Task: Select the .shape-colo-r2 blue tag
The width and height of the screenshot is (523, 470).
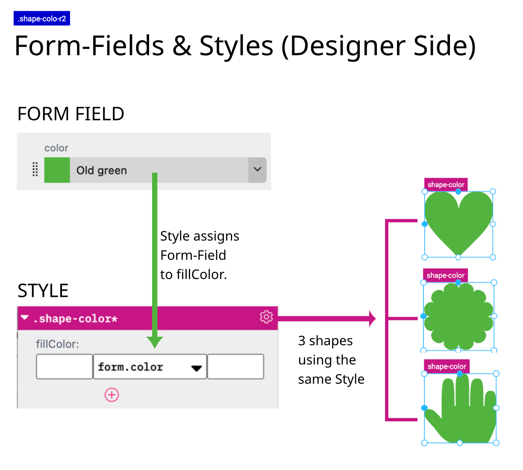Action: 42,19
